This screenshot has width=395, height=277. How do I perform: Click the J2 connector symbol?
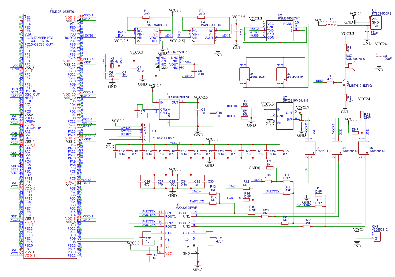pos(281,74)
